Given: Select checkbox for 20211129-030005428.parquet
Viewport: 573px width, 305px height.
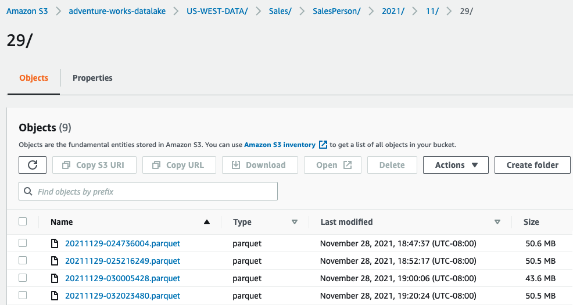Looking at the screenshot, I should (23, 278).
